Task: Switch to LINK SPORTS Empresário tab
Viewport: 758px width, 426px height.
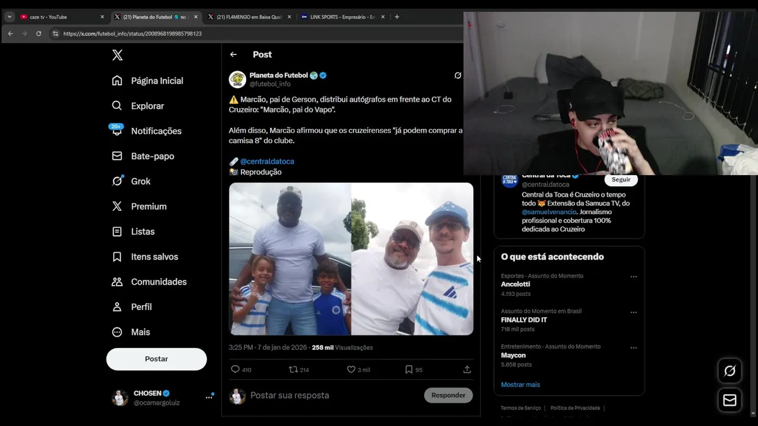Action: click(x=342, y=17)
